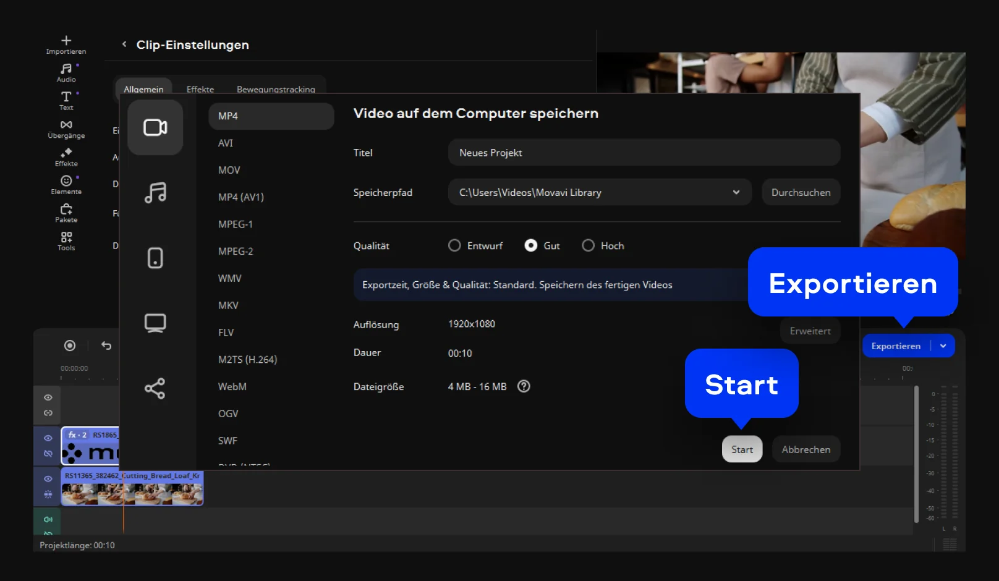Switch to Effekte tab in clip settings
999x581 pixels.
click(x=200, y=88)
